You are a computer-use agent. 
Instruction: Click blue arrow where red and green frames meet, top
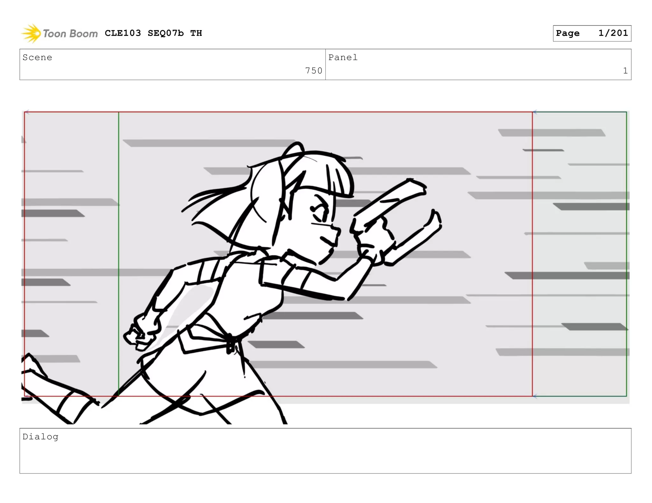click(535, 112)
